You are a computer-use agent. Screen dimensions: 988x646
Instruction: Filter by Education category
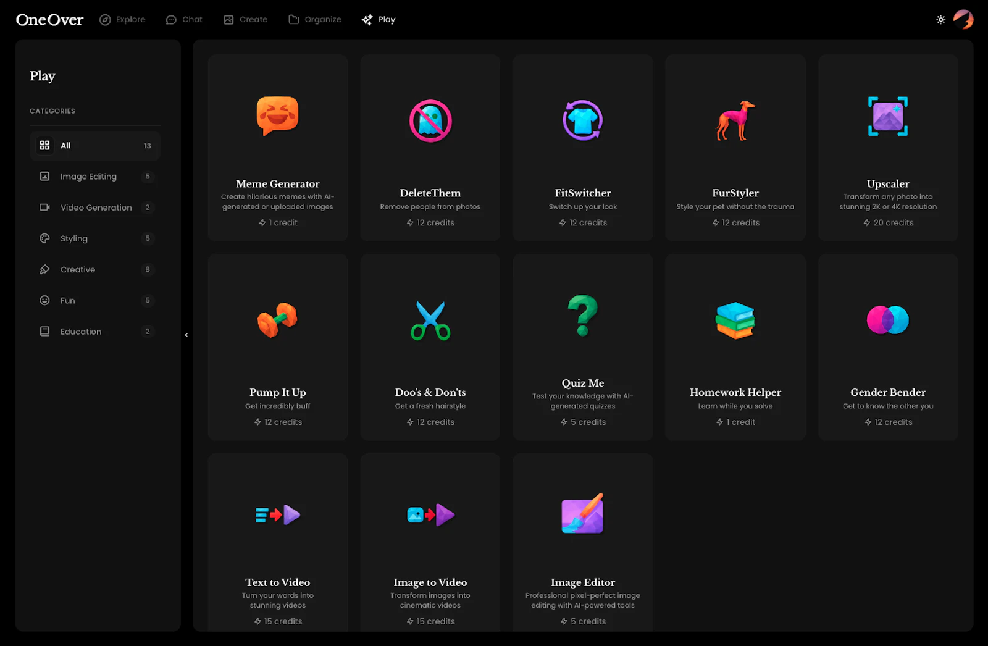[x=95, y=332]
